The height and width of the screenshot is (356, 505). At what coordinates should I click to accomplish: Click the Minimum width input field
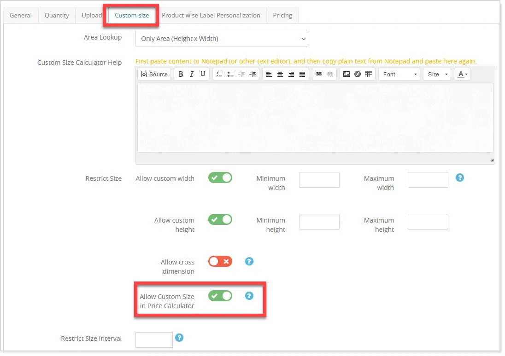click(319, 180)
